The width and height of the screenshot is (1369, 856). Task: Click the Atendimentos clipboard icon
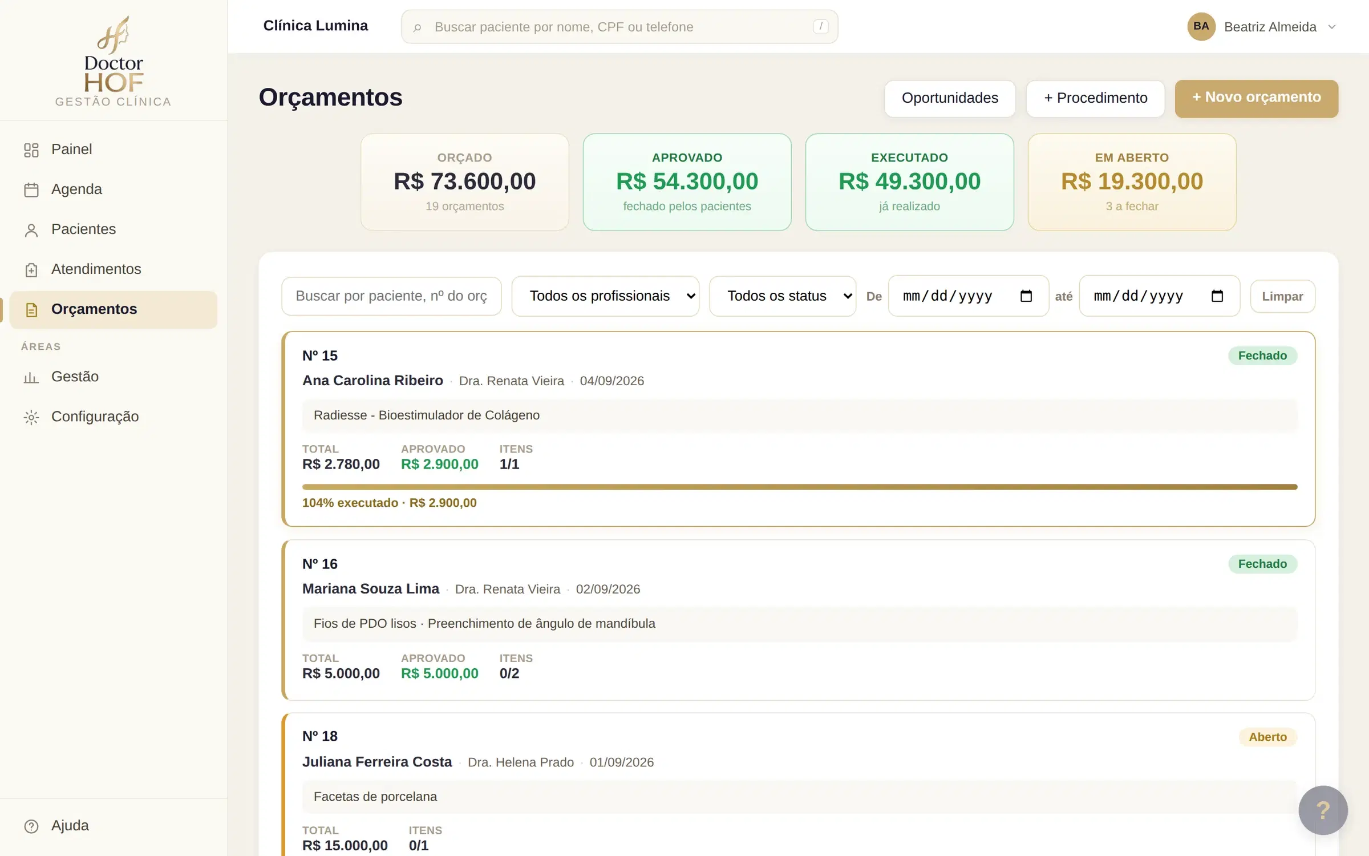(31, 270)
